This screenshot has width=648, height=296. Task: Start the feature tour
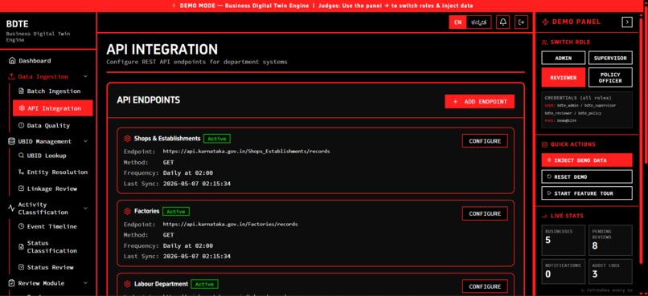(x=587, y=193)
